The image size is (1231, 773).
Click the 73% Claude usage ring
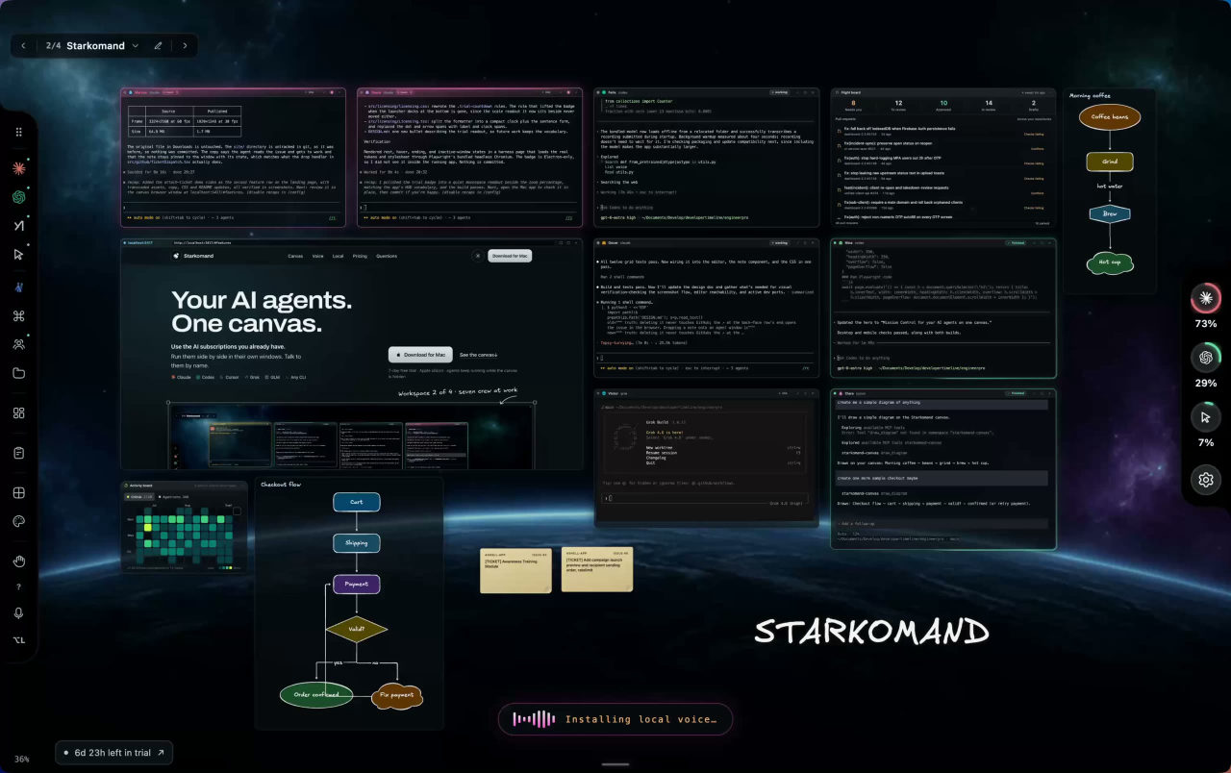pyautogui.click(x=1205, y=299)
